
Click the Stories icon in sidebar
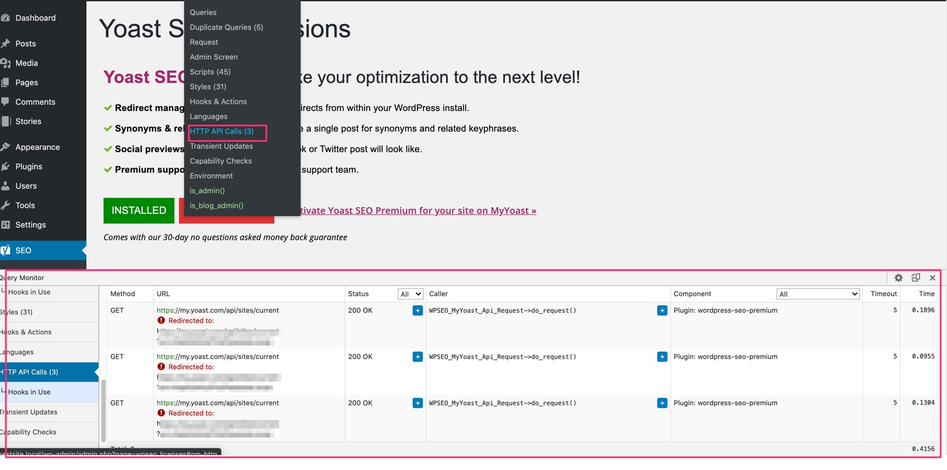point(6,121)
